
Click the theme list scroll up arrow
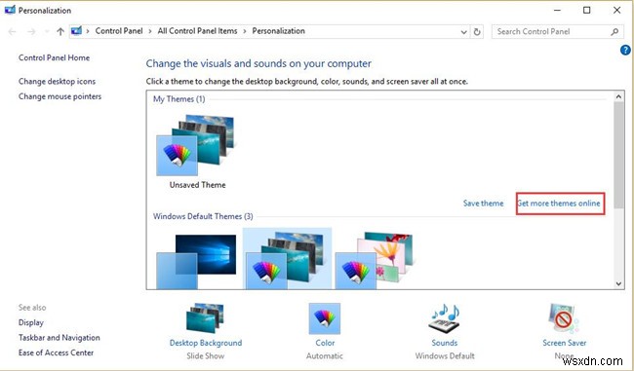click(618, 96)
